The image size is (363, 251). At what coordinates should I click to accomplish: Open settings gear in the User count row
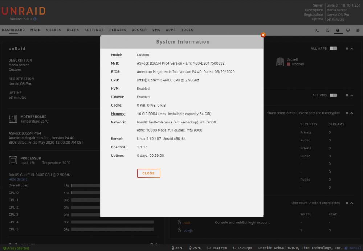pyautogui.click(x=347, y=203)
